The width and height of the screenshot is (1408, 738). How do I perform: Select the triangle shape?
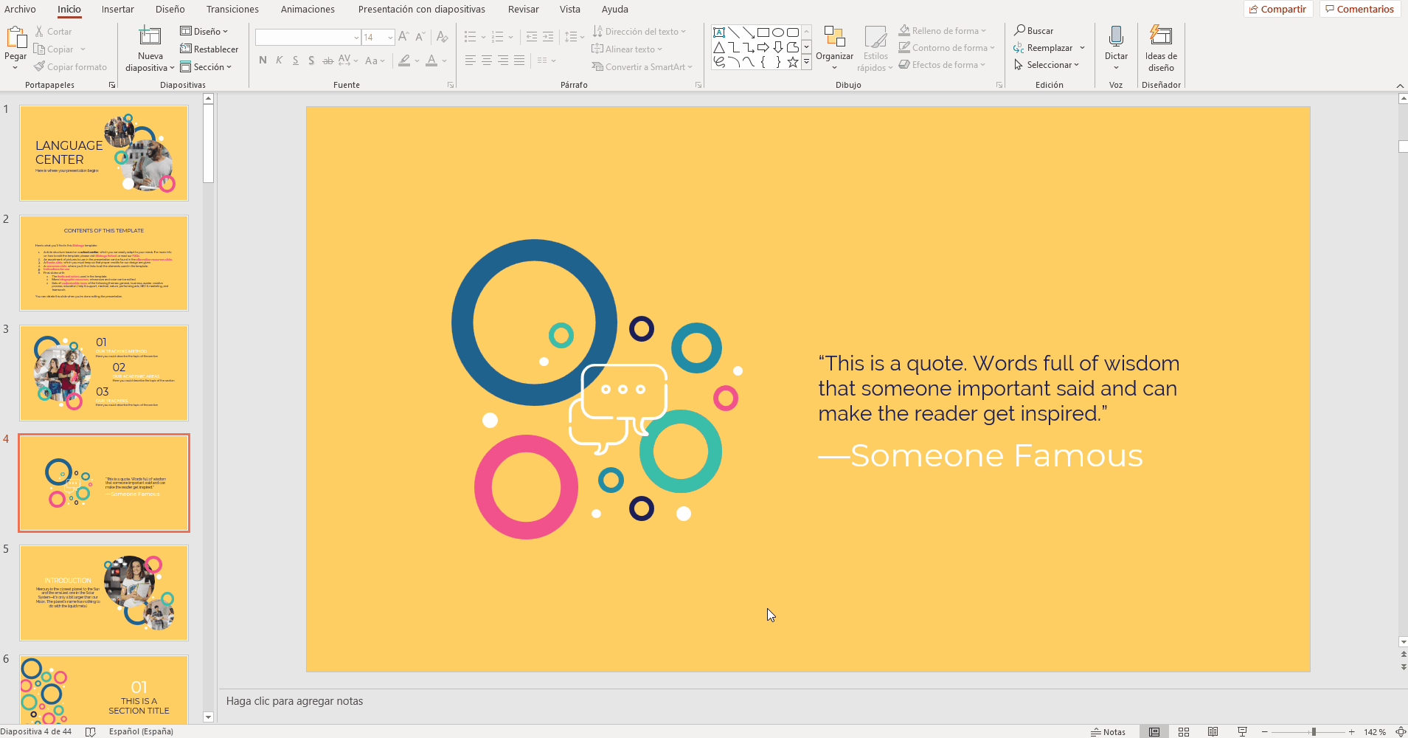[719, 47]
